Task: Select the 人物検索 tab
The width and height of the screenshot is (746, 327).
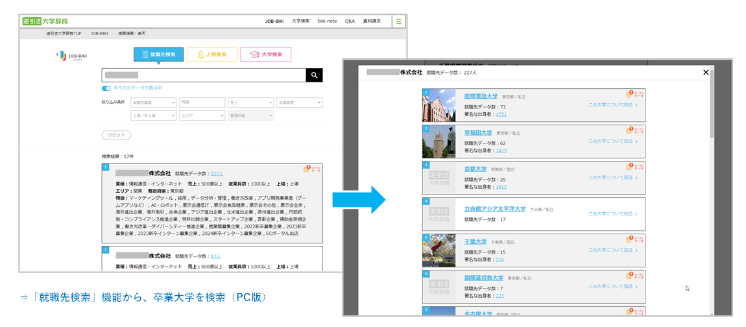Action: [x=211, y=54]
